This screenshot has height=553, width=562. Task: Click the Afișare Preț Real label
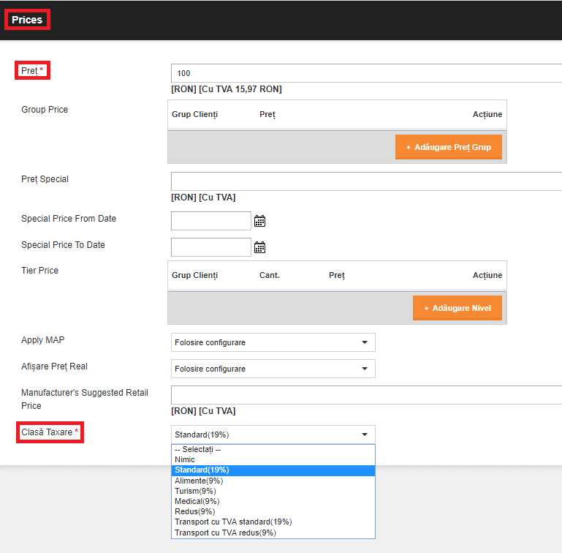[54, 366]
